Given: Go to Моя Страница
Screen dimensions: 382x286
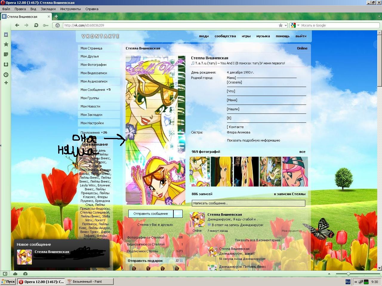Looking at the screenshot, I should (99, 48).
